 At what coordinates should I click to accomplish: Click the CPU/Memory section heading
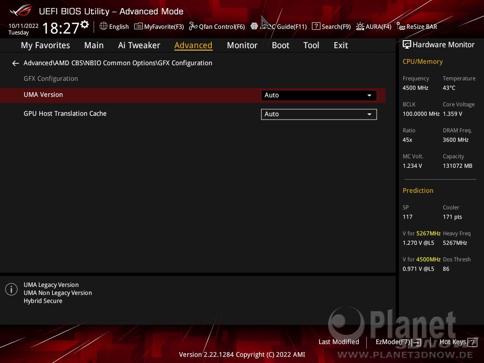point(423,62)
